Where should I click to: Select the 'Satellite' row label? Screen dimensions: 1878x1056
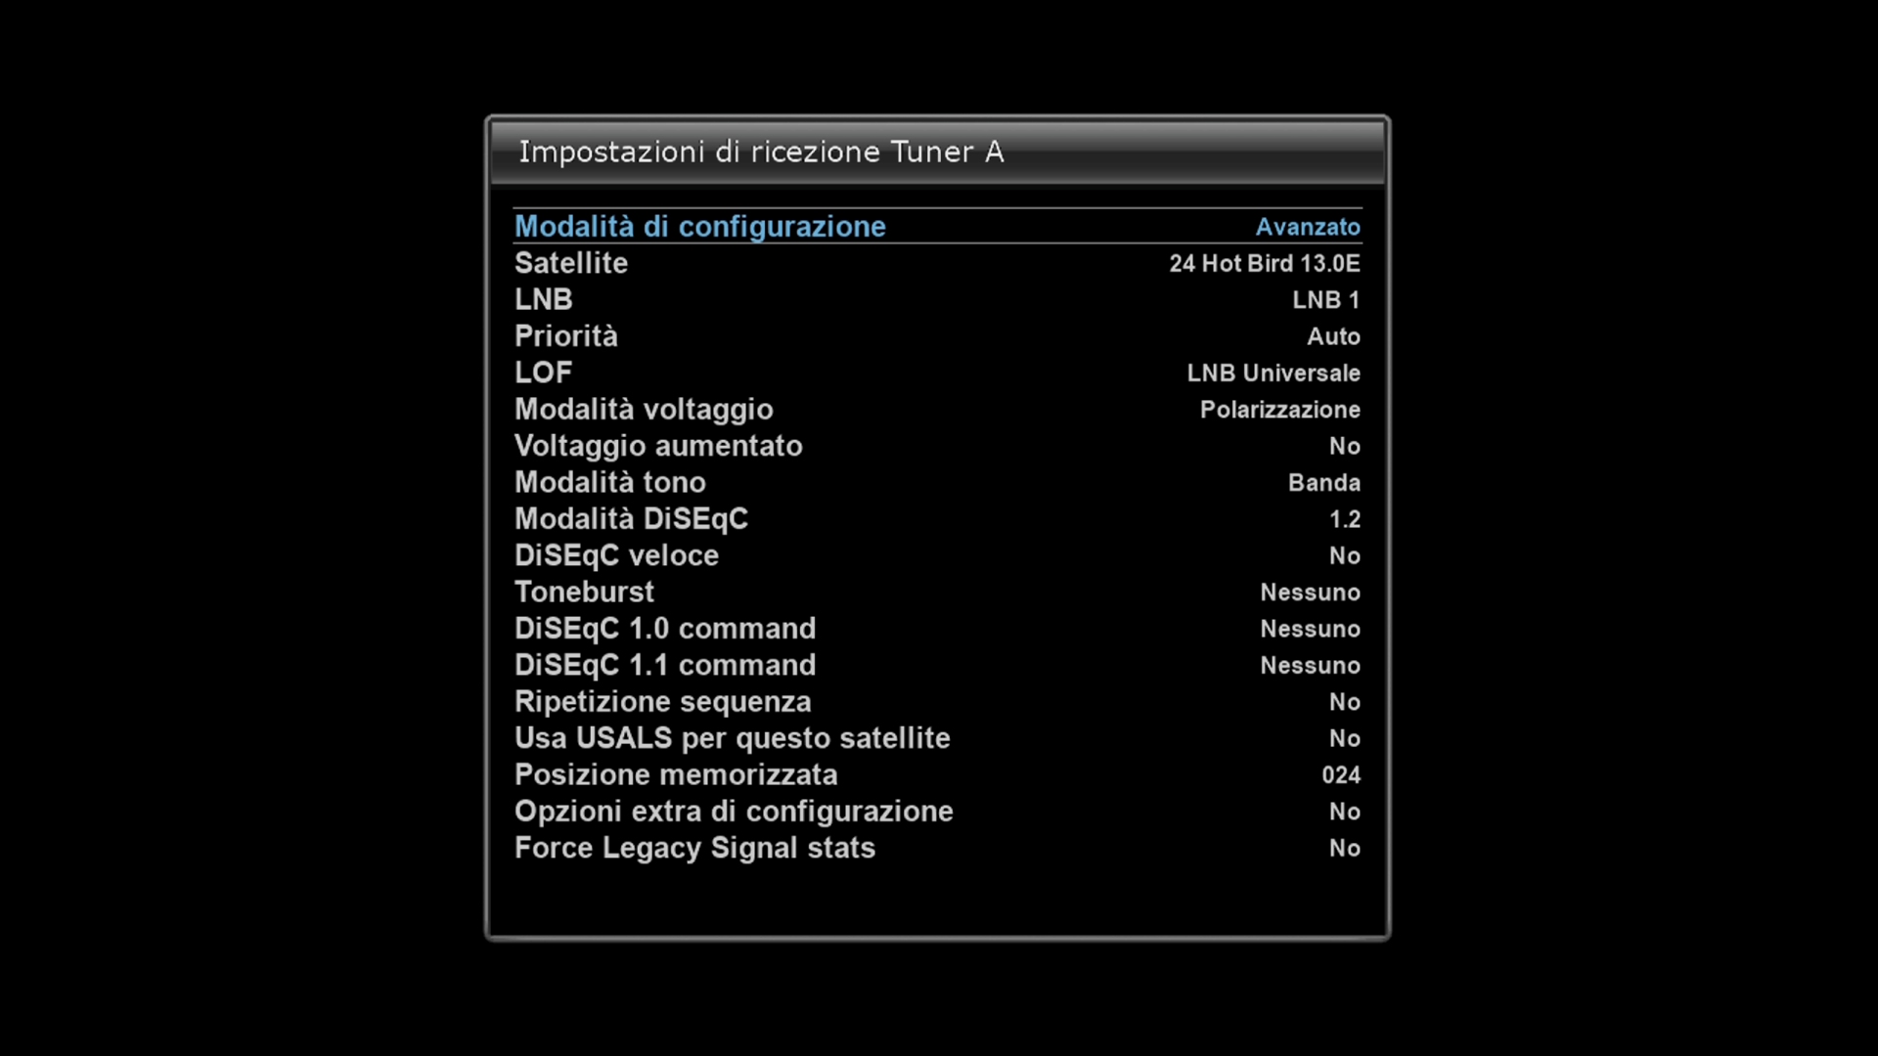[x=571, y=263]
